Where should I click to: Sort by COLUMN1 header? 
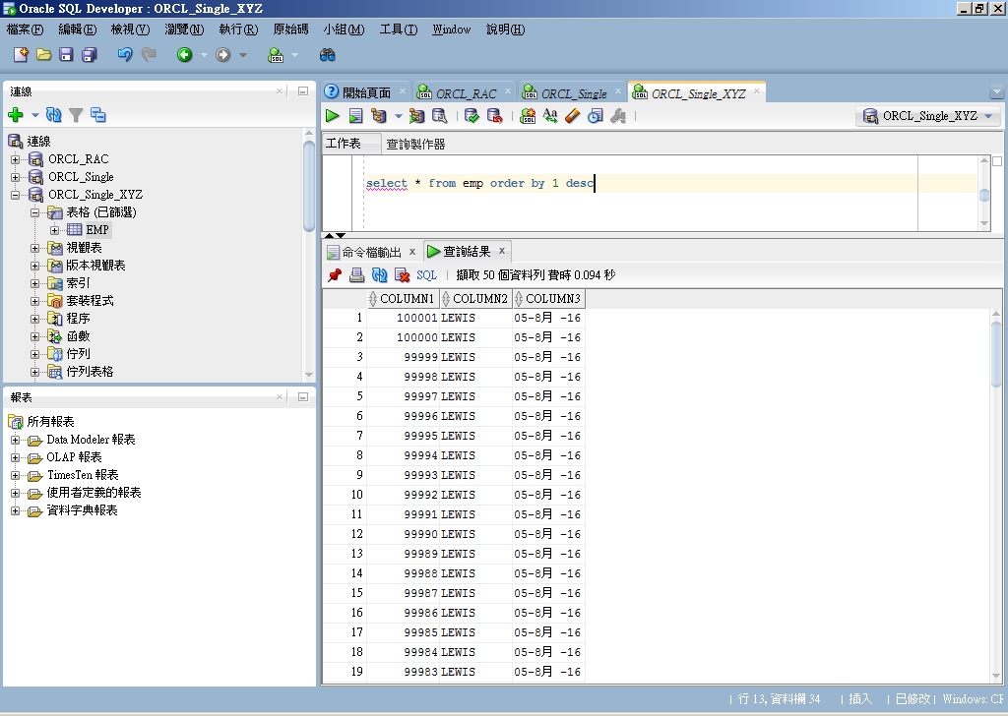(x=403, y=299)
